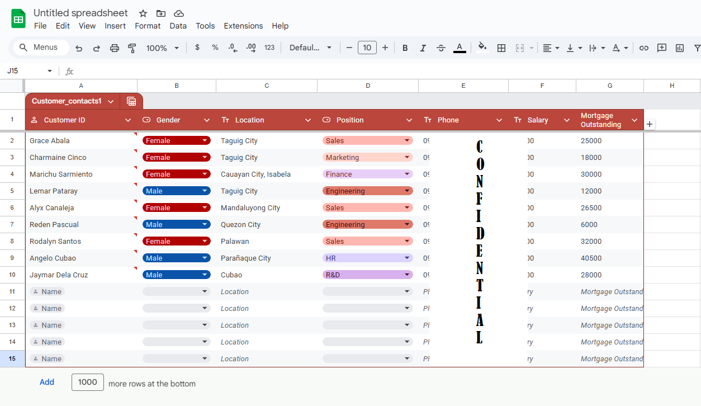Image resolution: width=701 pixels, height=406 pixels.
Task: Open the Tools menu
Action: (205, 26)
